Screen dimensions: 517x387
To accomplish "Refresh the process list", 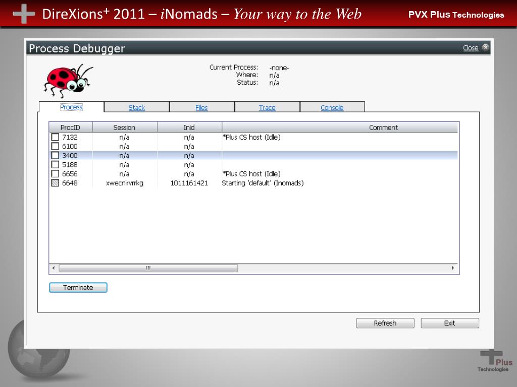I will pos(385,323).
